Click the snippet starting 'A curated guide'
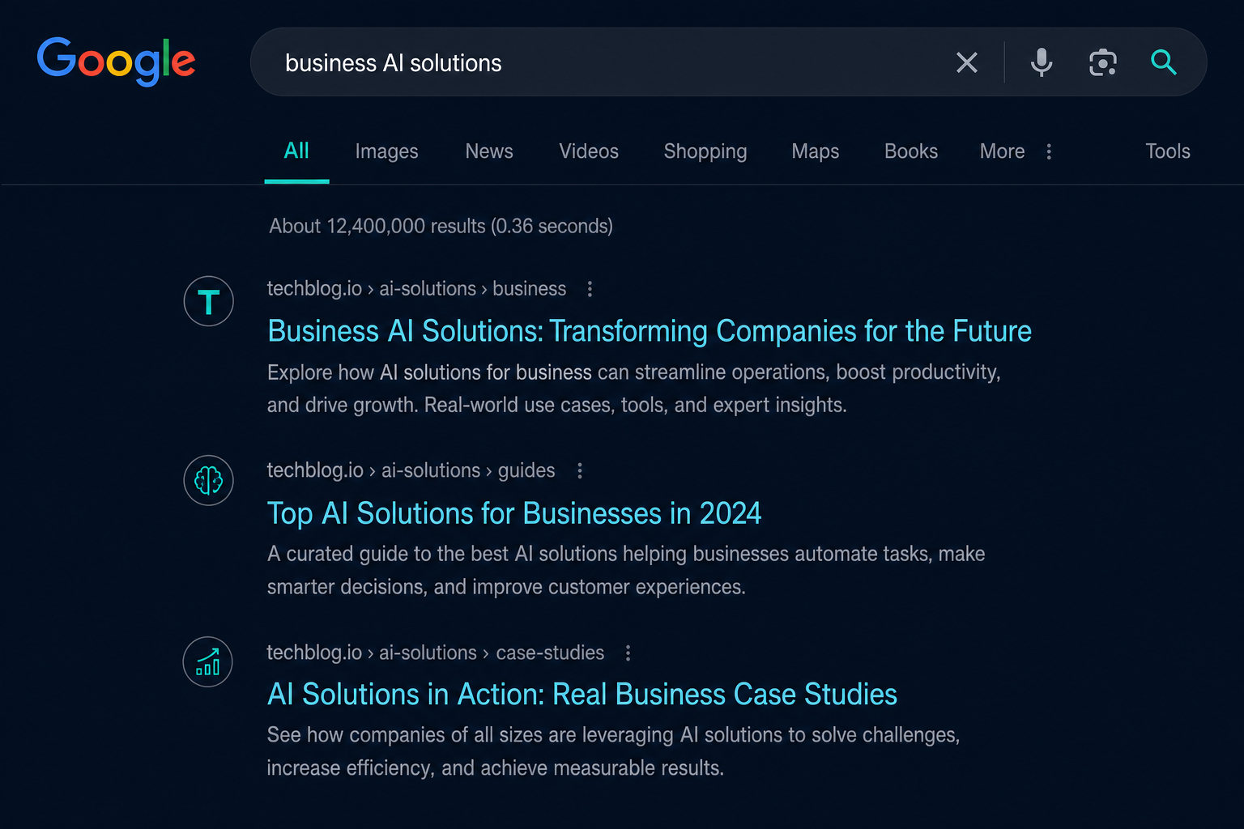1244x829 pixels. point(626,570)
